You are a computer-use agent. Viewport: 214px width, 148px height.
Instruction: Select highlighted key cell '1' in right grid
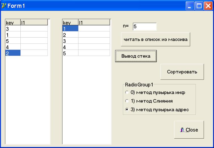pyautogui.click(x=70, y=29)
